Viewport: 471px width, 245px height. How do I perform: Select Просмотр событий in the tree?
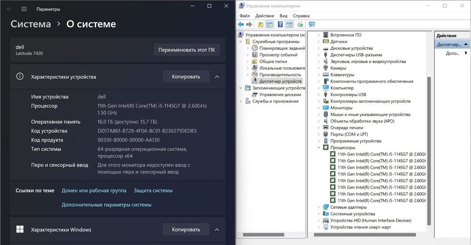pos(278,55)
